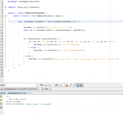Click '} else {' on line 20

tap(28, 56)
